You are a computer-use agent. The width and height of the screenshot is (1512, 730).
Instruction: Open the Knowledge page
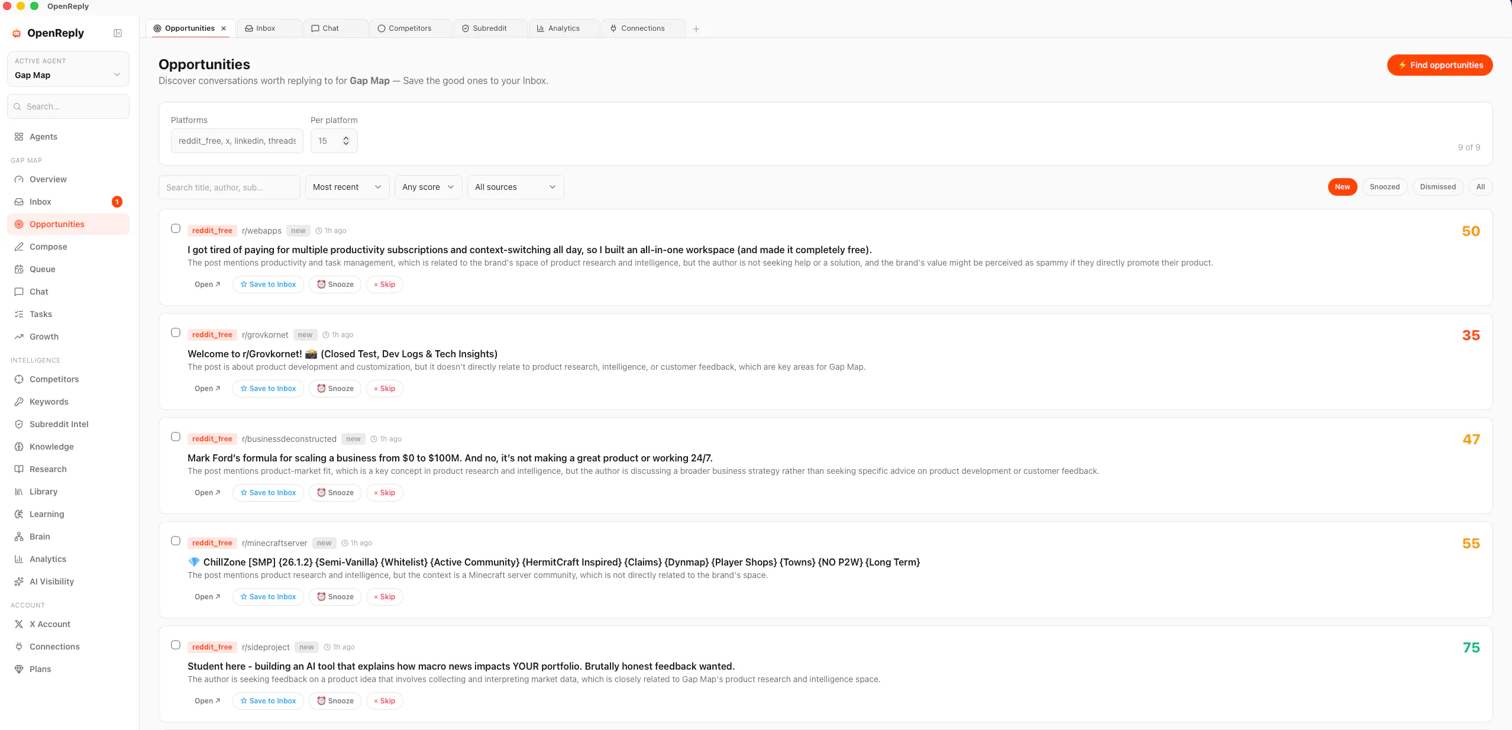coord(68,447)
